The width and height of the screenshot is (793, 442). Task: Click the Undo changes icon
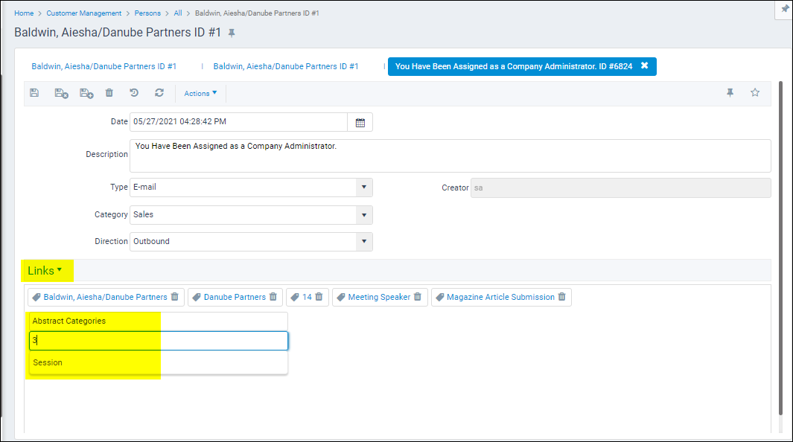134,93
